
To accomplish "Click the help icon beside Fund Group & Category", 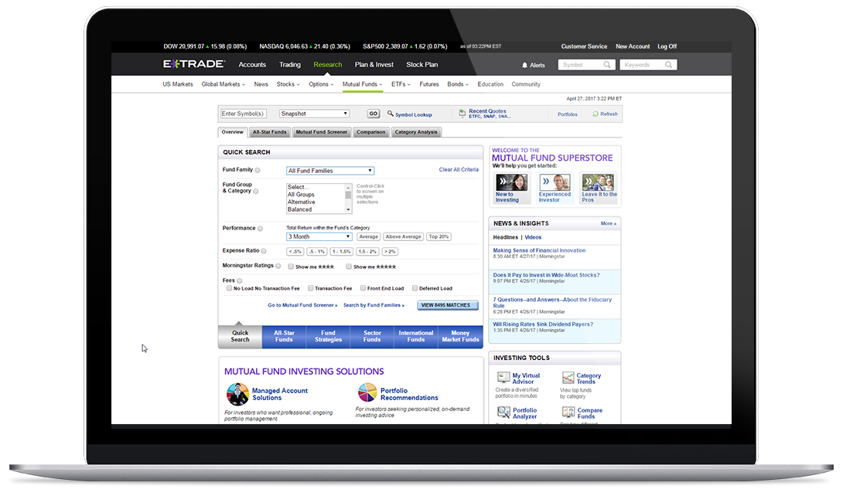I will pos(255,191).
